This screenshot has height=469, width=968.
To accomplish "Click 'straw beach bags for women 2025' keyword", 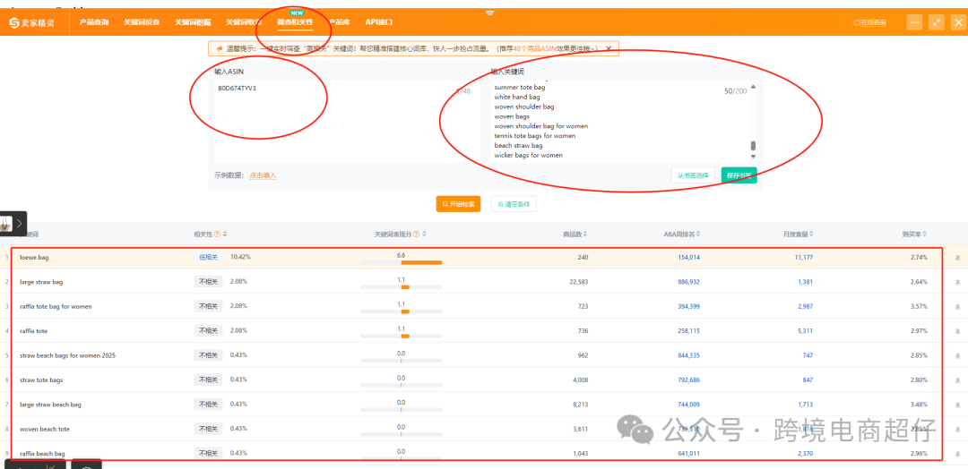I will pos(67,355).
